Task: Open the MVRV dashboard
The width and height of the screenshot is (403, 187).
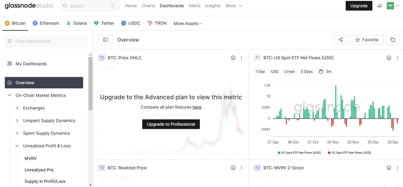Action: (x=31, y=158)
